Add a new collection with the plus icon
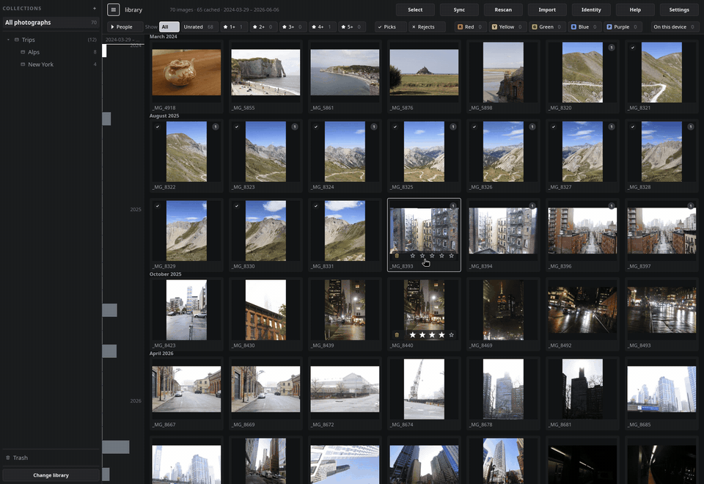Viewport: 704px width, 484px height. tap(95, 9)
